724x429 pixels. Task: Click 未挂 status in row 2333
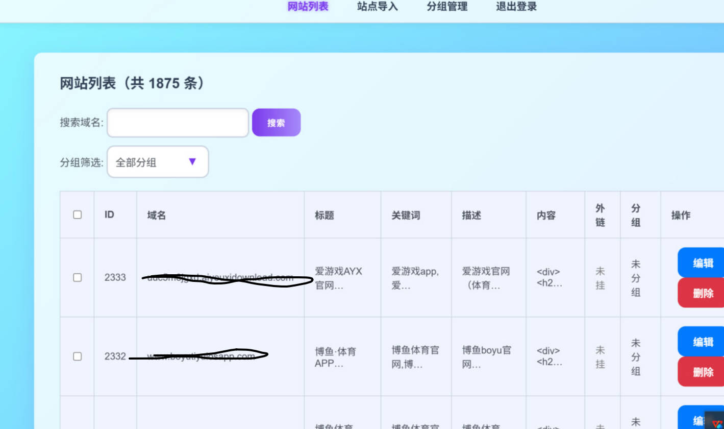600,278
